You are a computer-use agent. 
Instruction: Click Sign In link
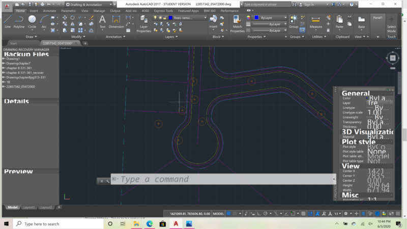(x=309, y=4)
